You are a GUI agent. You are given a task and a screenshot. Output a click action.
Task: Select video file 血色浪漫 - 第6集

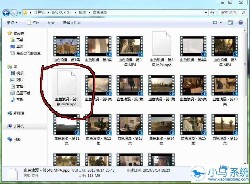click(98, 88)
